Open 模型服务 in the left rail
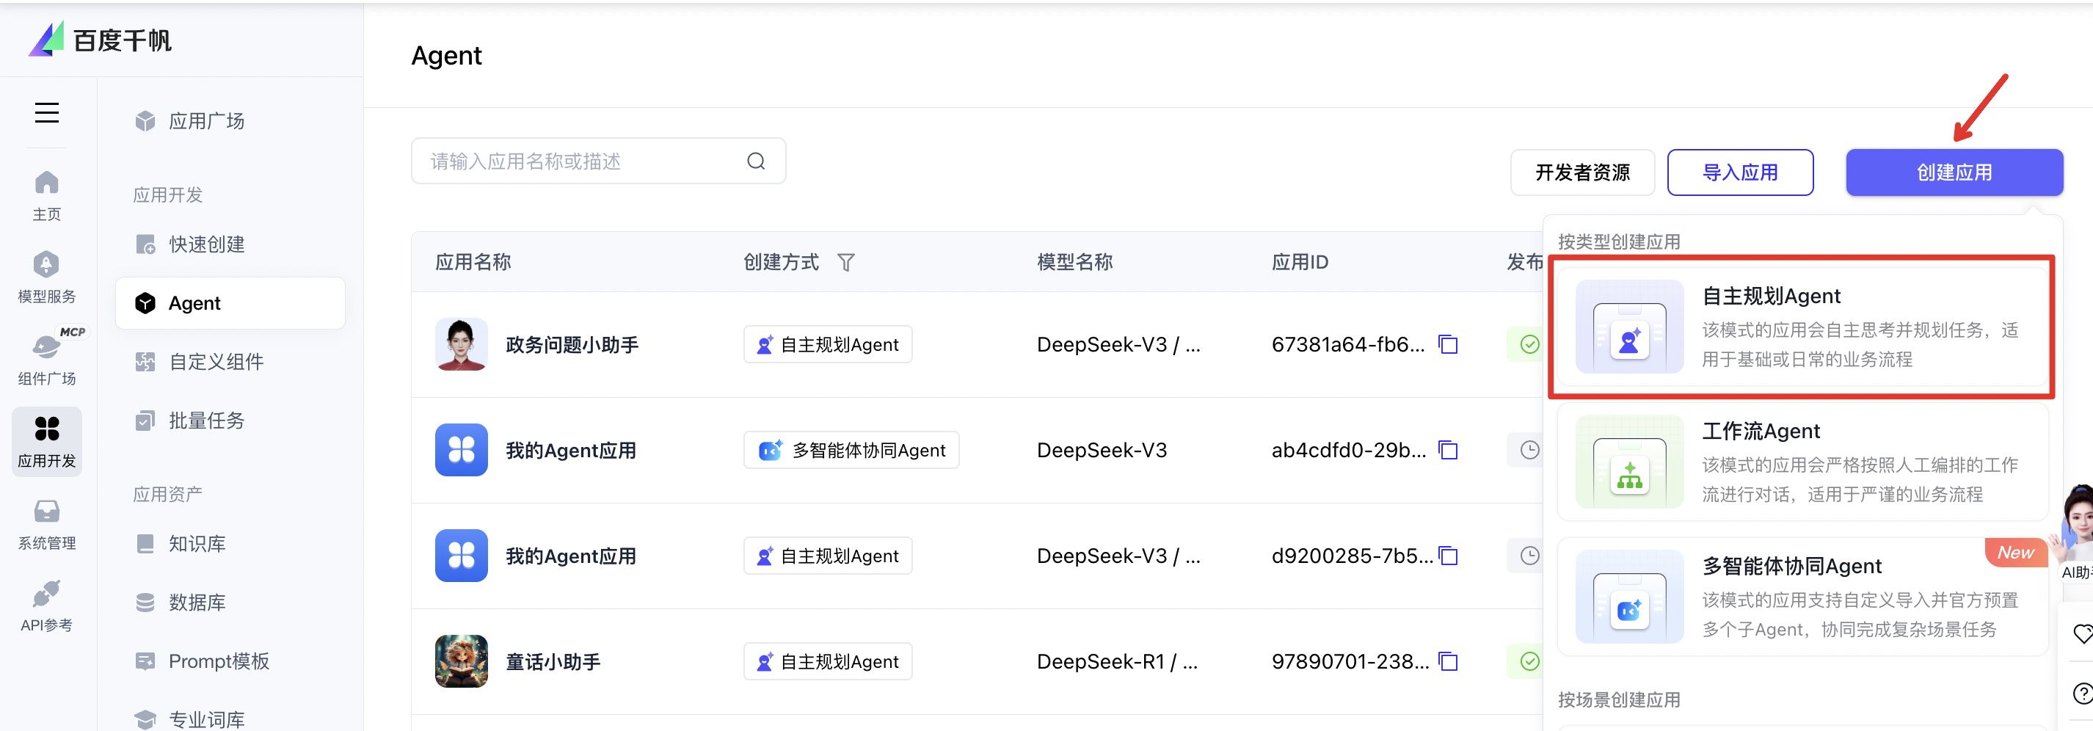 click(46, 277)
